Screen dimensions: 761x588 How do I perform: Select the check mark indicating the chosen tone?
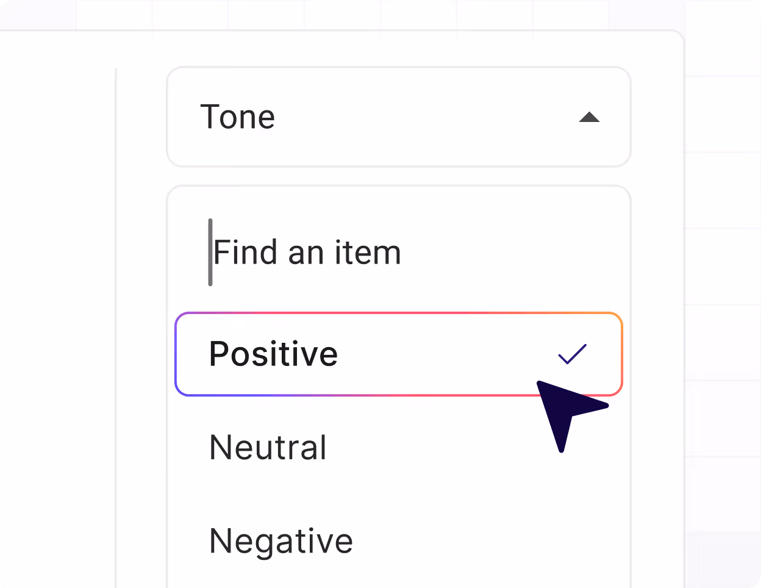(x=572, y=353)
